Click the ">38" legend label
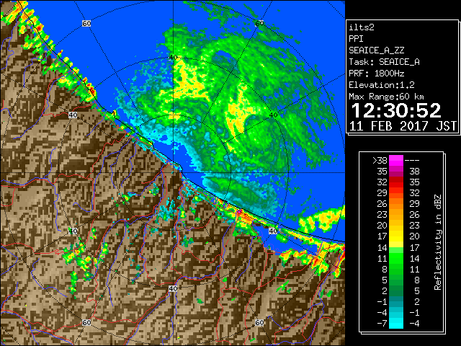The image size is (461, 346). pyautogui.click(x=380, y=161)
